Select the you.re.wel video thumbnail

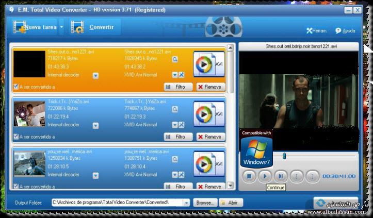[29, 164]
